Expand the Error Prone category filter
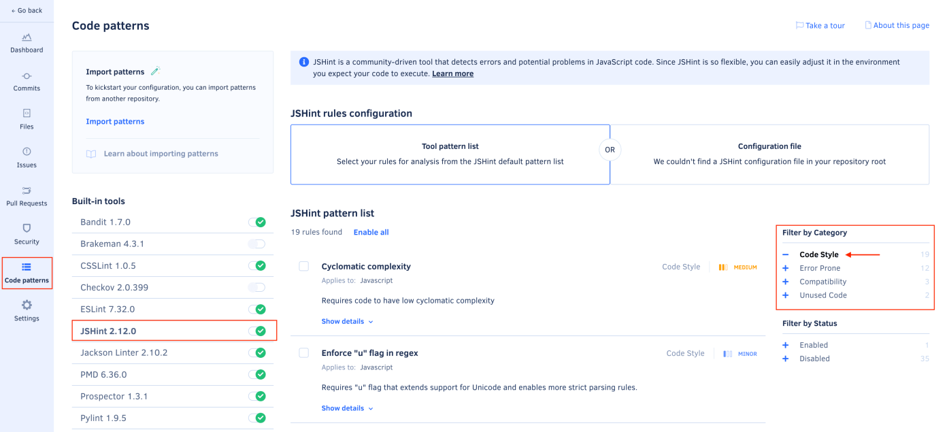The image size is (947, 432). 786,268
